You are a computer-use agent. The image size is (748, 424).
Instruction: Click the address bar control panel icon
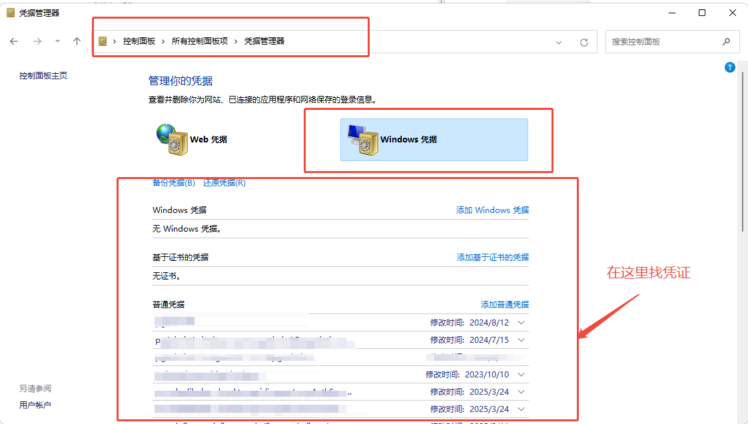point(103,41)
